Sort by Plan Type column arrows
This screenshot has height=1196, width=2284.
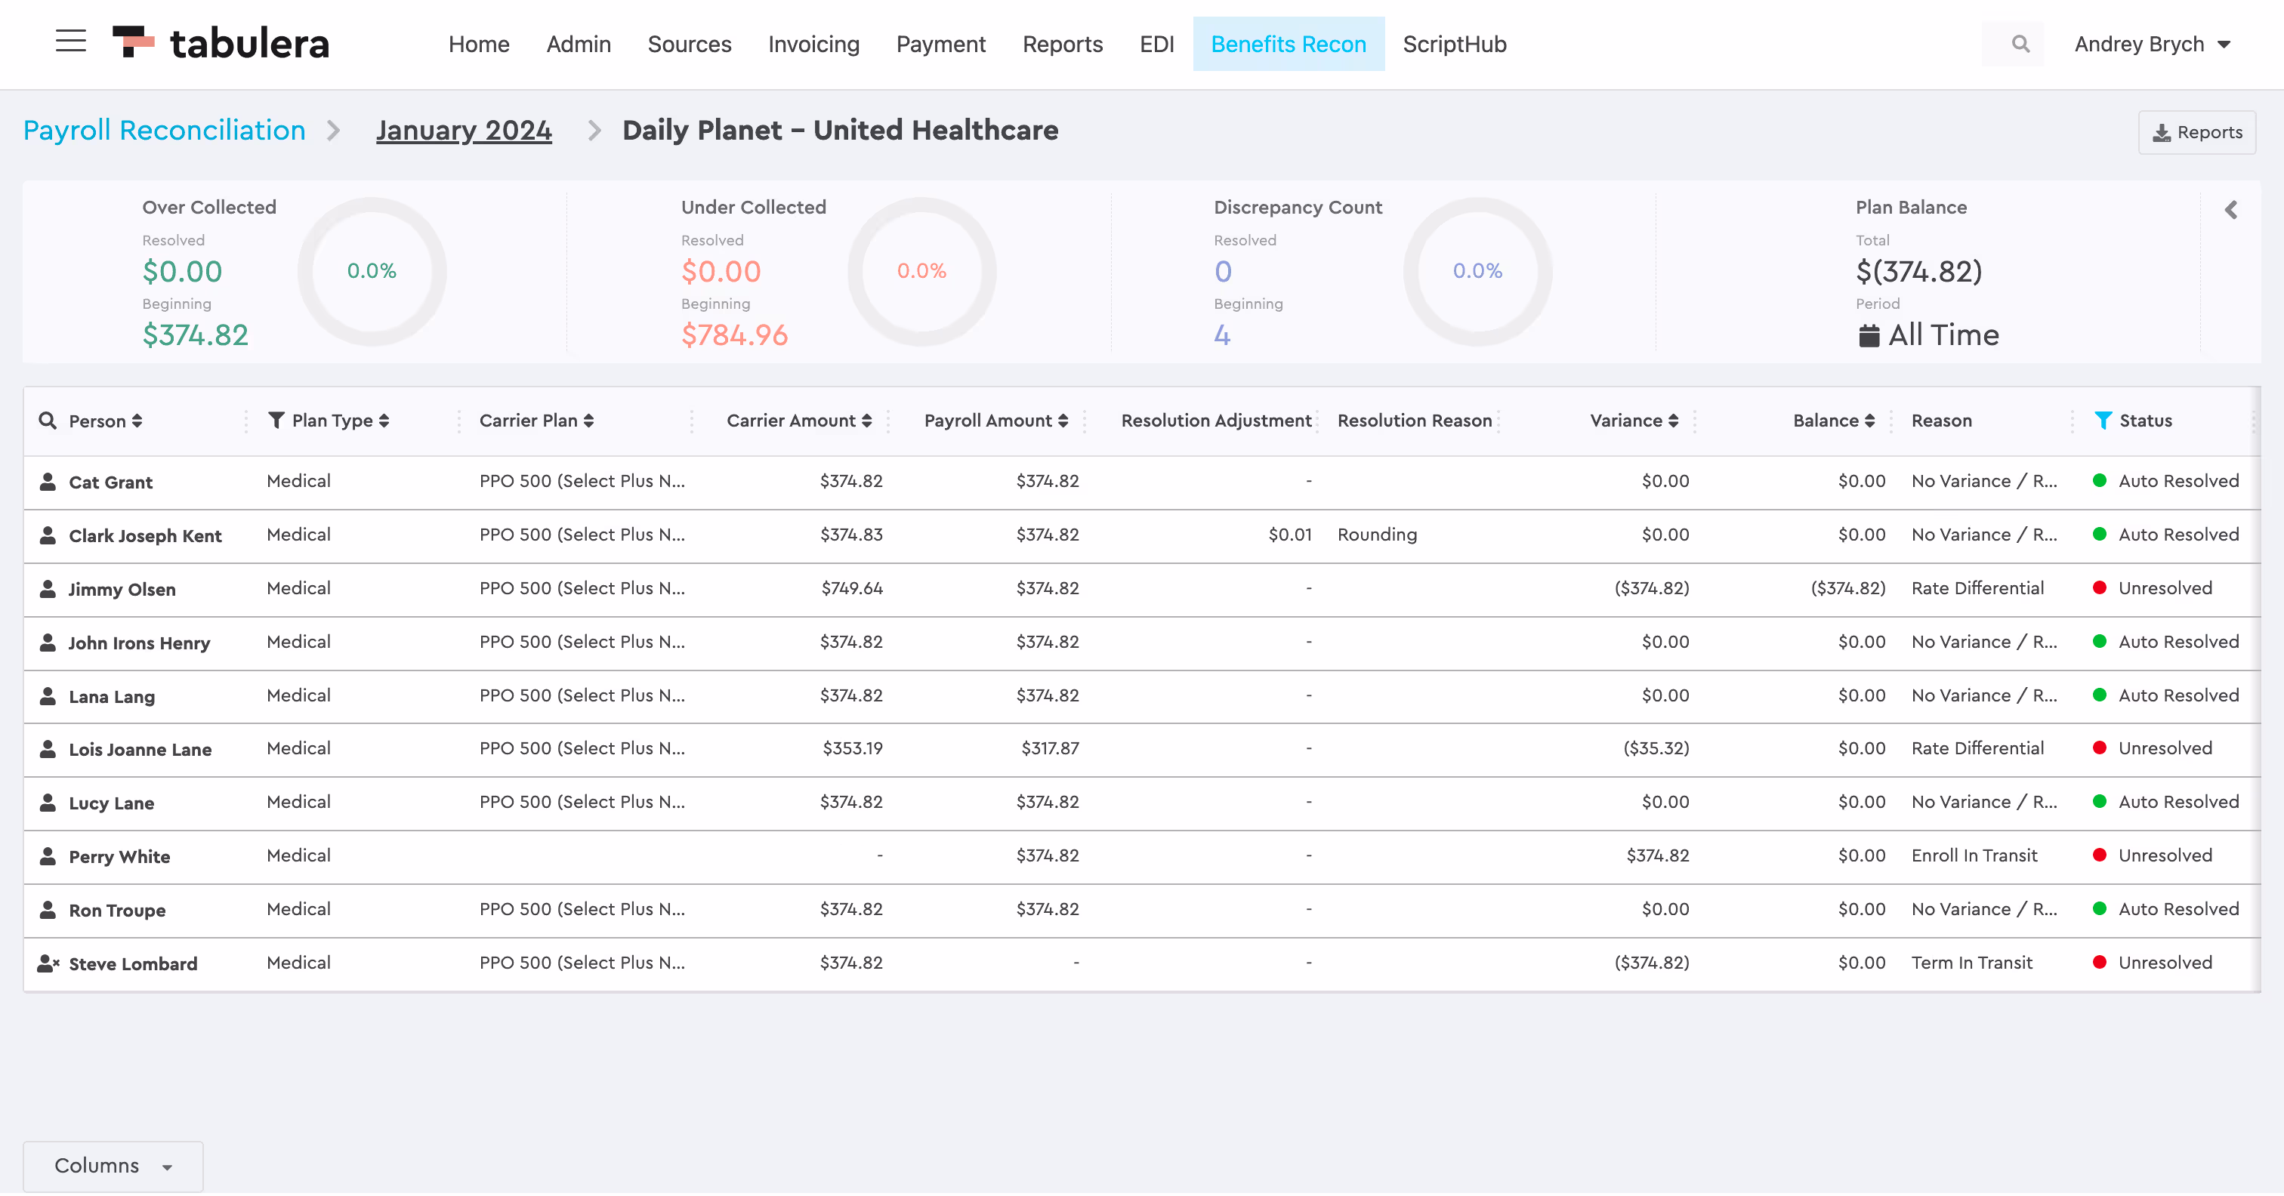coord(384,421)
